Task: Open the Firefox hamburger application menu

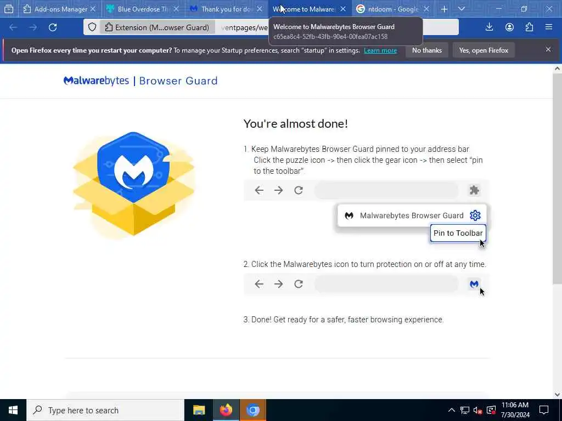Action: [x=549, y=27]
